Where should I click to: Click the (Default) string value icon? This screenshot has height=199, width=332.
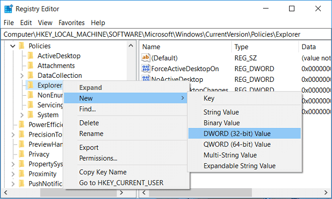coord(146,58)
